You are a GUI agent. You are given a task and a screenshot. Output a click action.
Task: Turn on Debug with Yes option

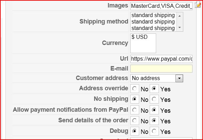pos(154,131)
